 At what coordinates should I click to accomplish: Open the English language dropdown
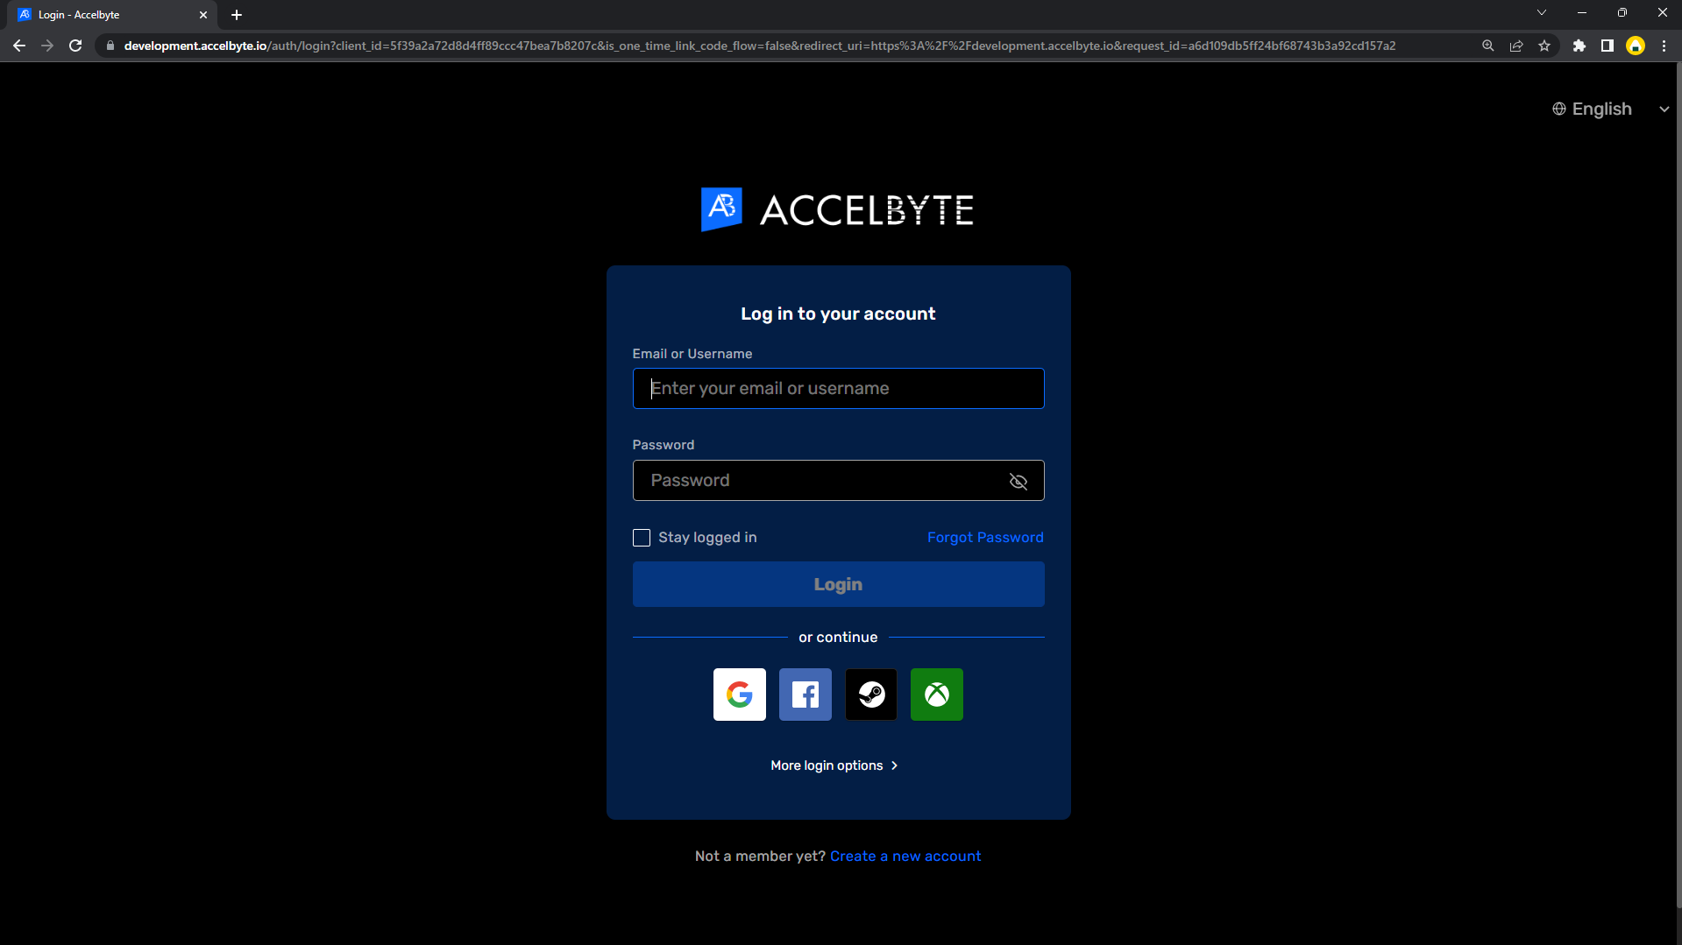[1611, 109]
